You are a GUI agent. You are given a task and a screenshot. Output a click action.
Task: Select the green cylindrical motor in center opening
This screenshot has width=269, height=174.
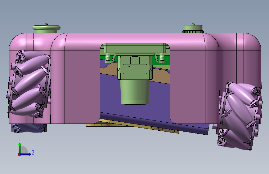(x=135, y=92)
